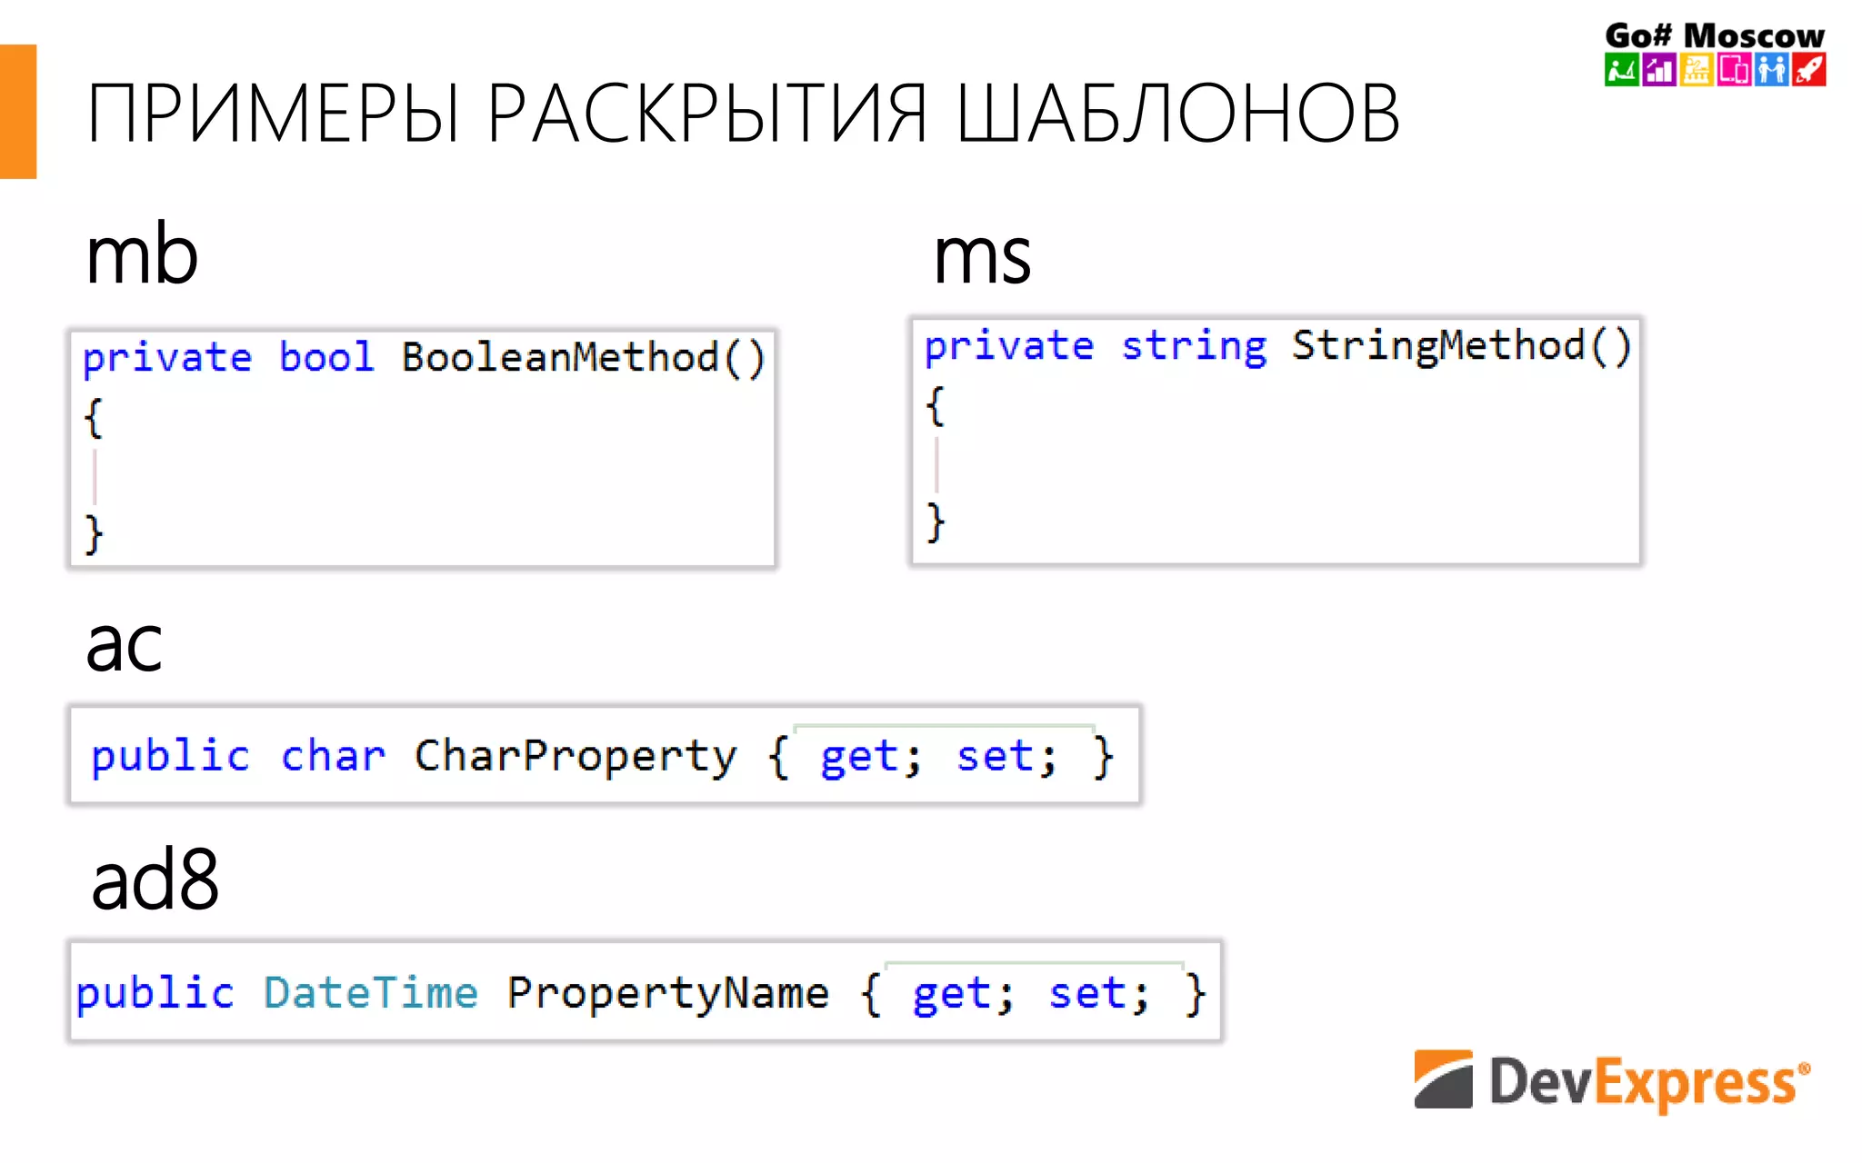
Task: Click the slide heading ПРИМЕРЫ РАСКРЫТИЯ ШАБЛОНОВ
Action: click(x=743, y=114)
